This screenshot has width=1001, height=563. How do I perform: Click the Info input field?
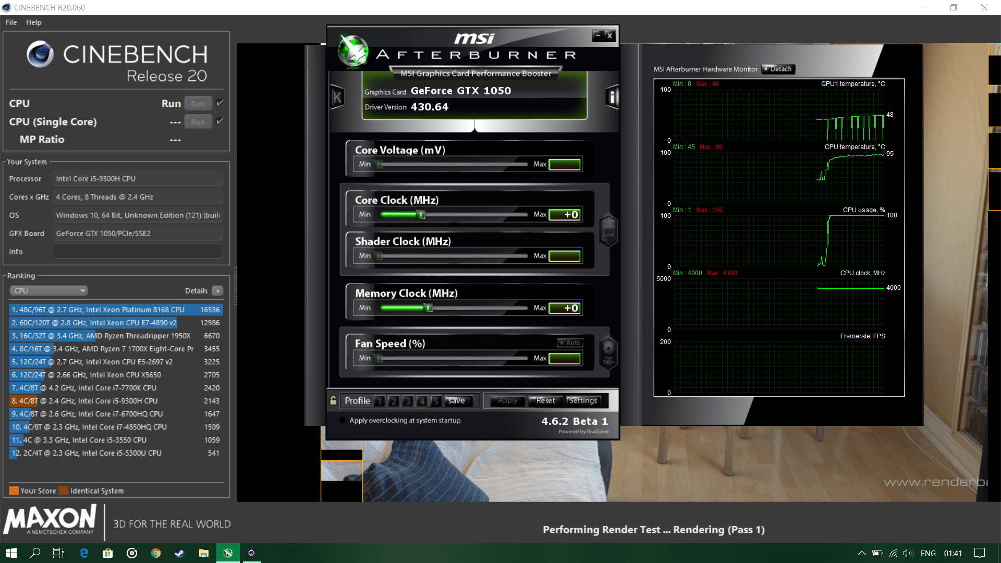(x=138, y=252)
